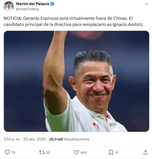The image size is (152, 159).
Task: Click the 448 likes count
Action: (x=83, y=152)
